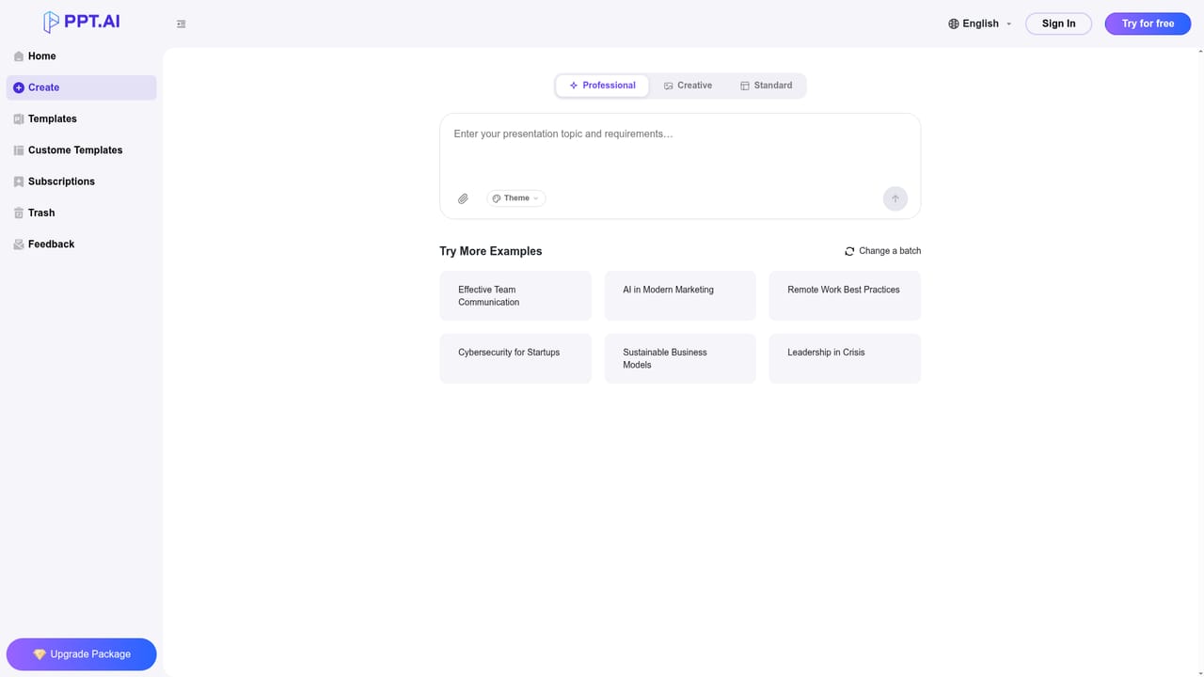Open Trash in the sidebar
The height and width of the screenshot is (677, 1204).
tap(82, 213)
